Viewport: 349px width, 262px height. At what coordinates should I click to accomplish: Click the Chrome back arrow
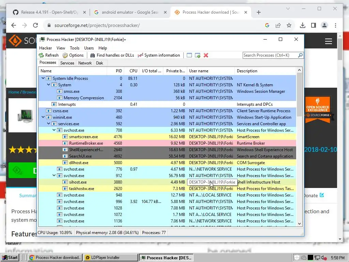[14, 25]
